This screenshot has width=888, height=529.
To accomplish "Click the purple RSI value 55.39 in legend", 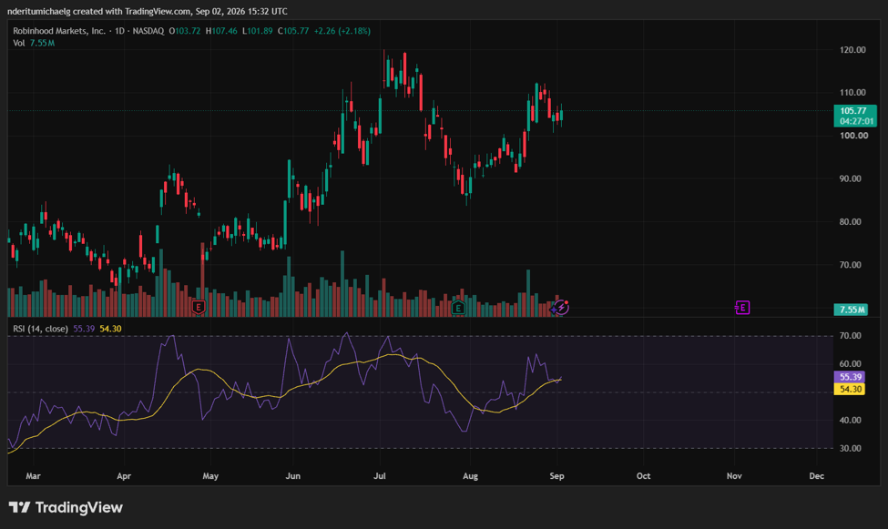I will [x=84, y=329].
